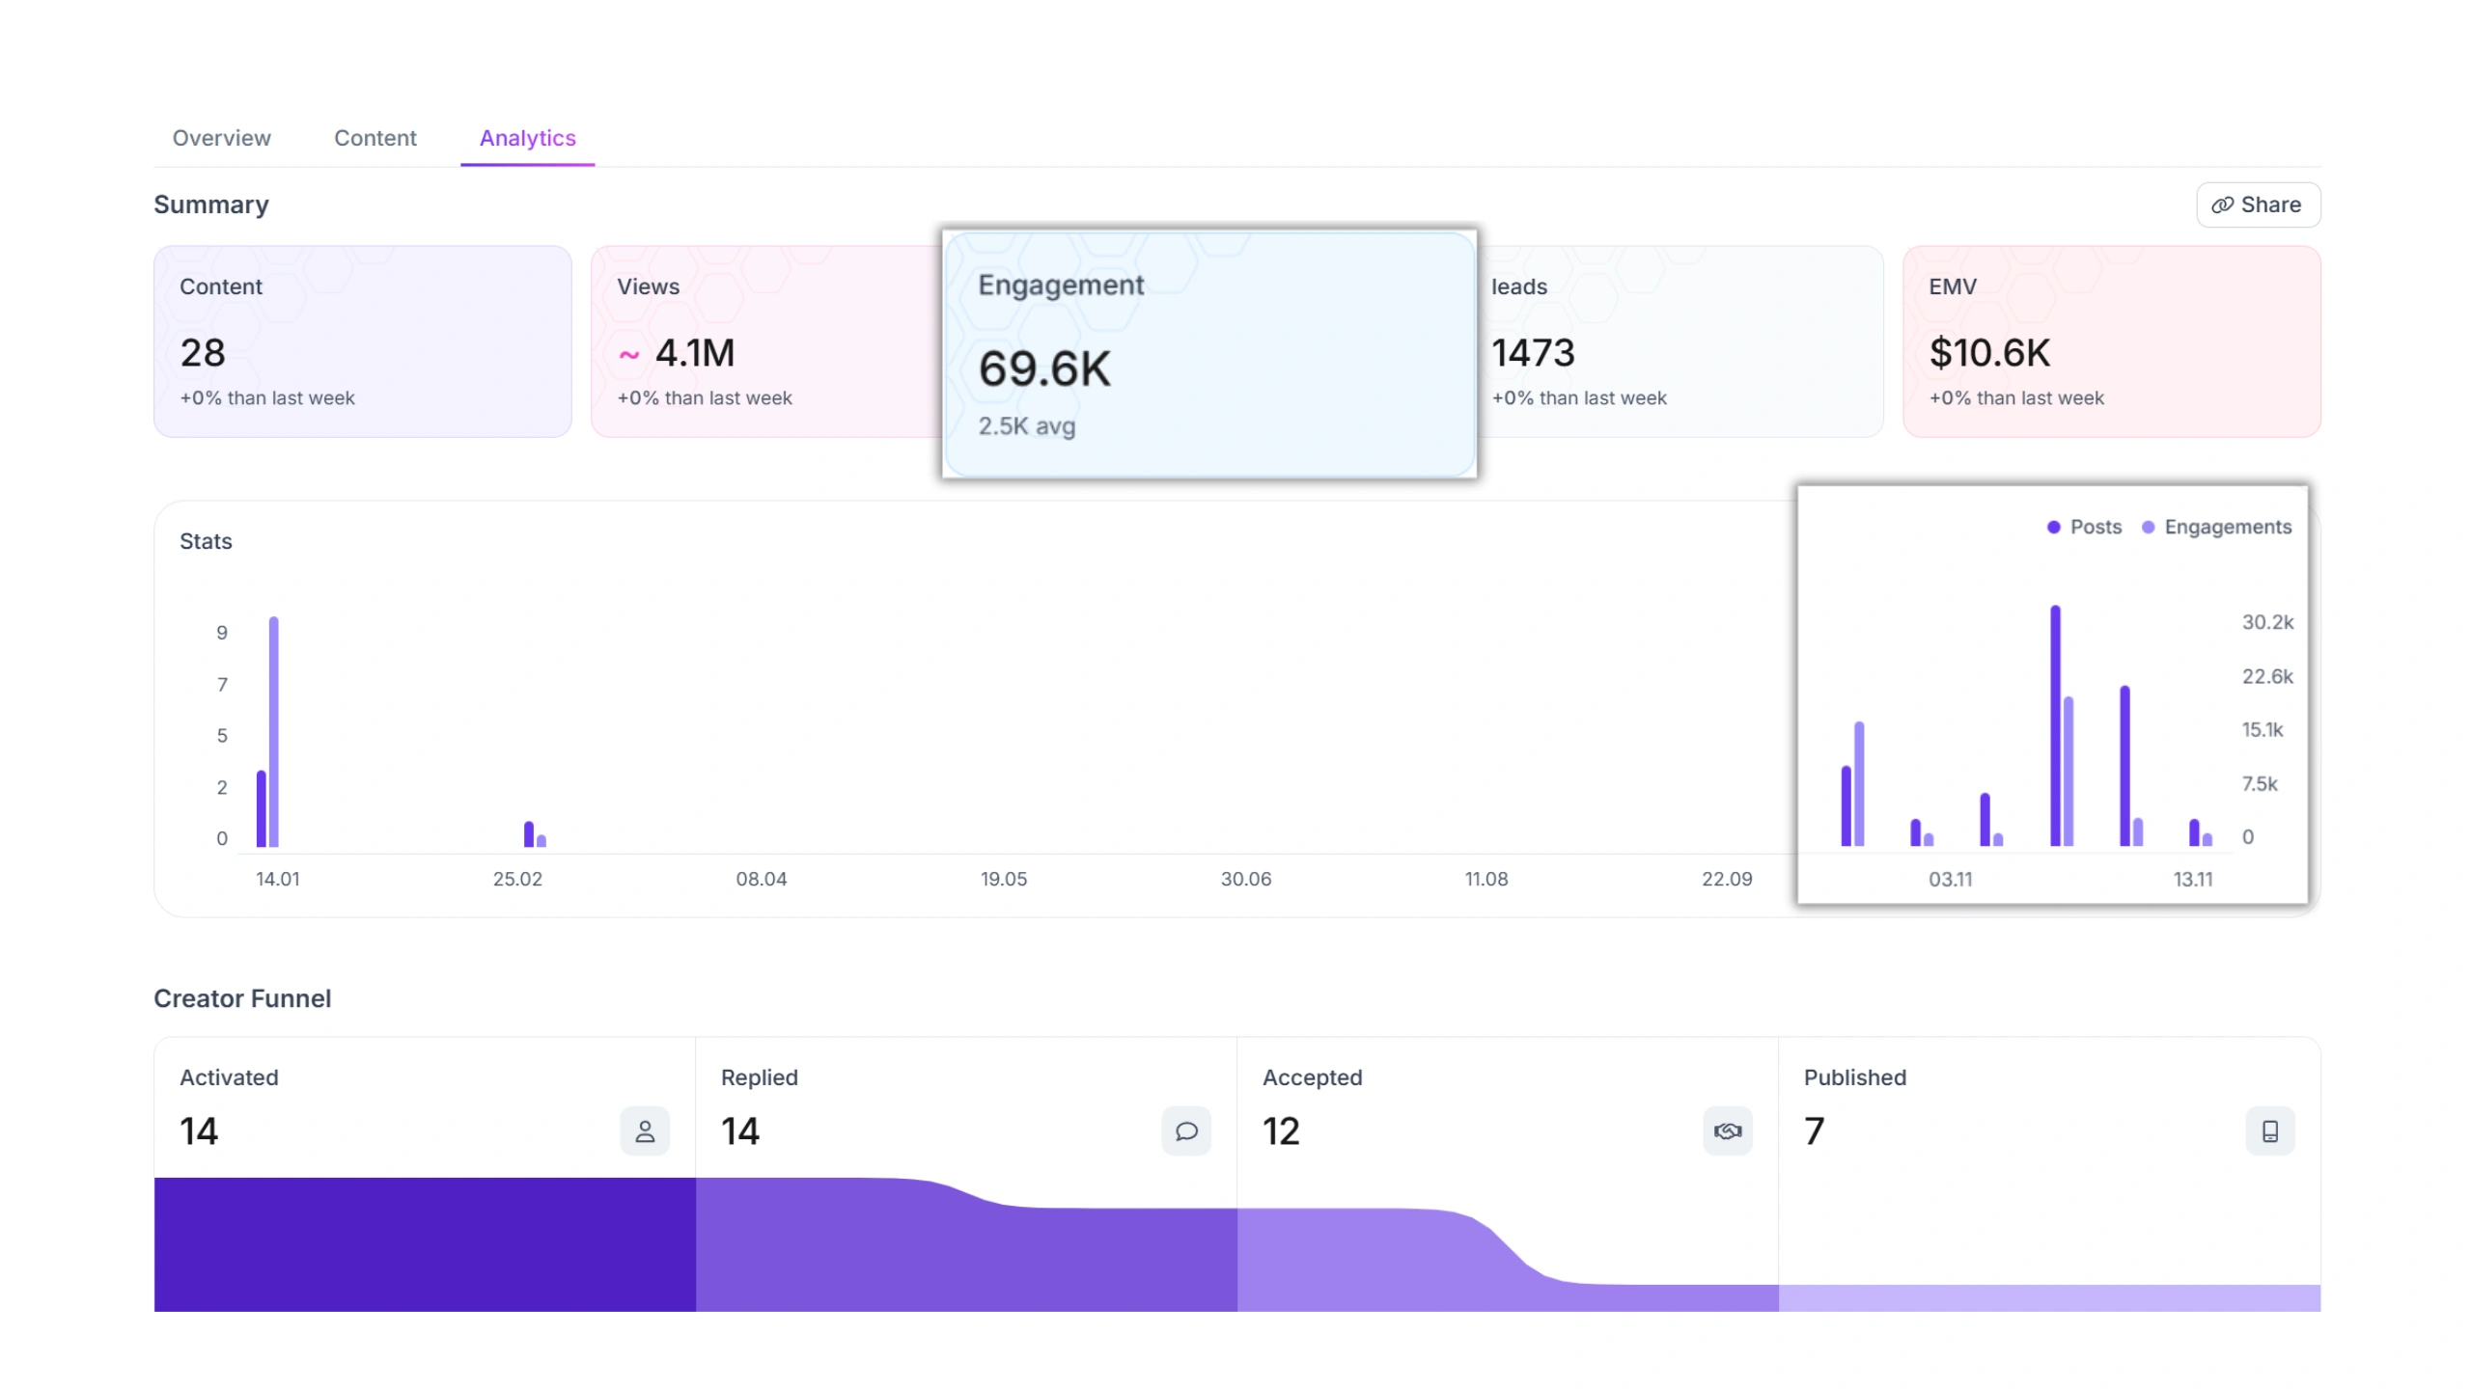Click the link icon on Share button
This screenshot has width=2471, height=1389.
click(x=2222, y=204)
